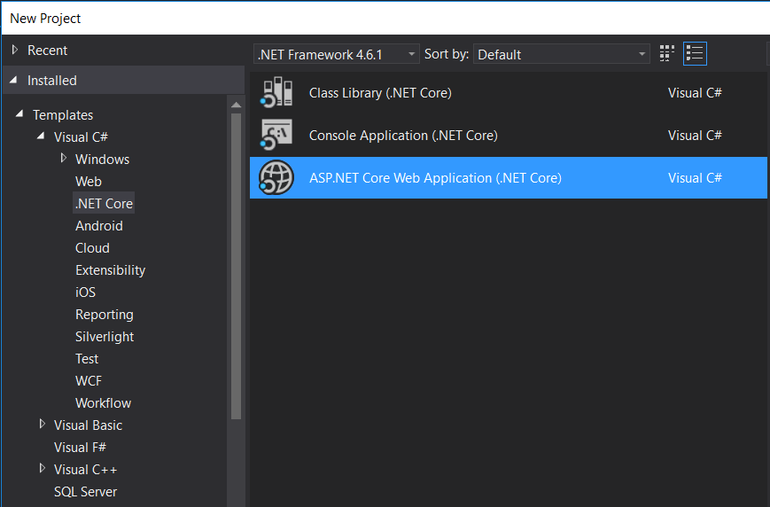The image size is (770, 507).
Task: Select the Test template category
Action: coord(87,359)
